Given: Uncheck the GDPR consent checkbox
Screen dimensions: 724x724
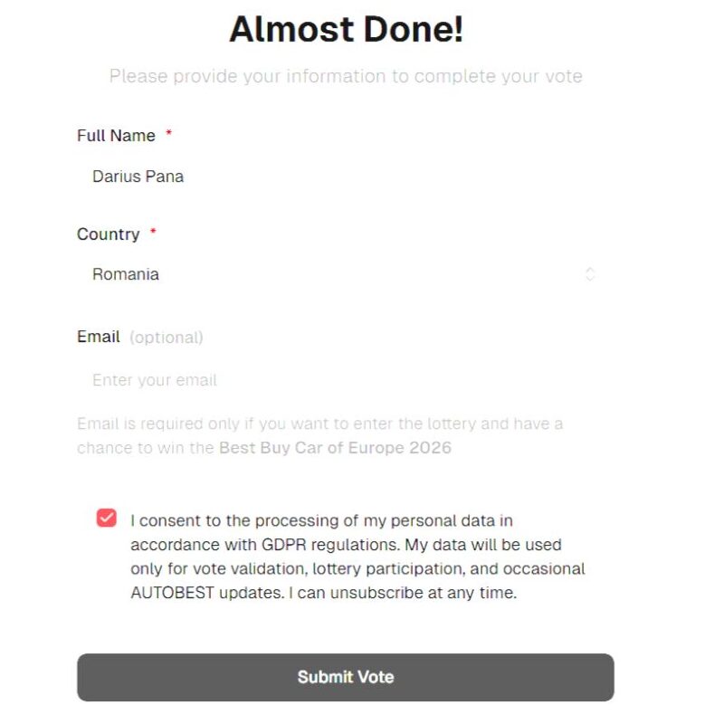Looking at the screenshot, I should [x=107, y=519].
